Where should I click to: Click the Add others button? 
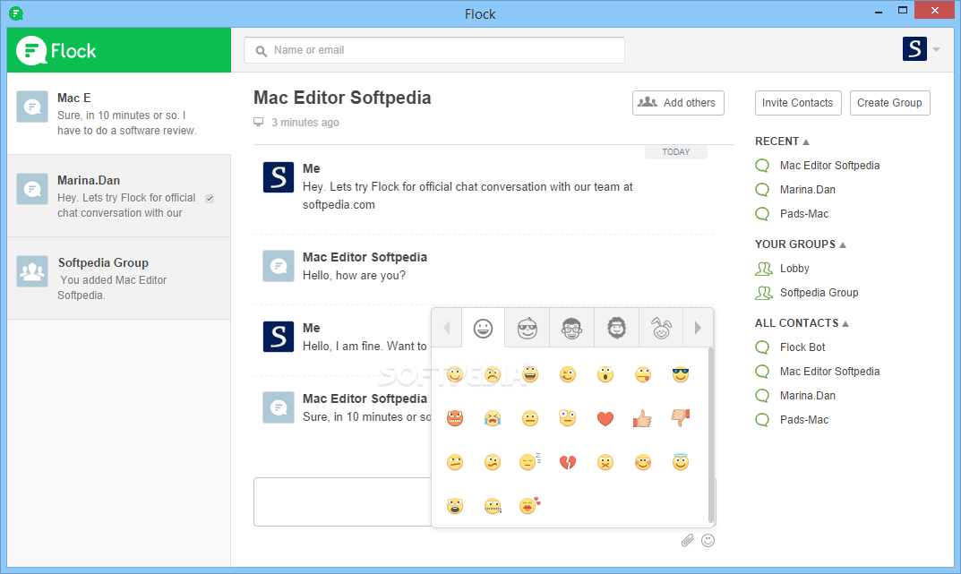coord(678,103)
